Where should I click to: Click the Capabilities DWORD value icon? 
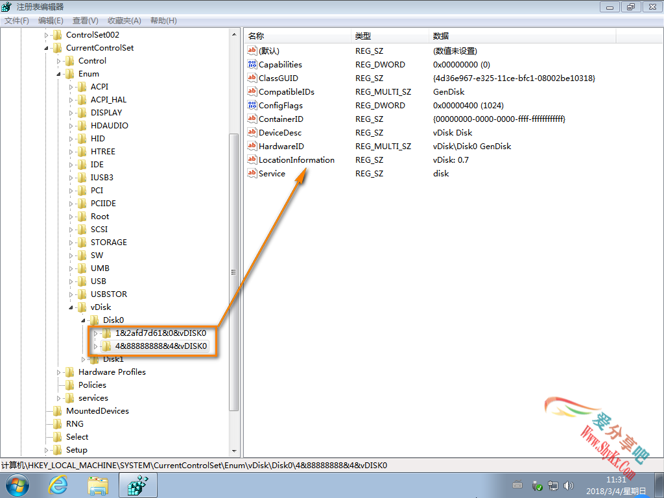coord(252,64)
